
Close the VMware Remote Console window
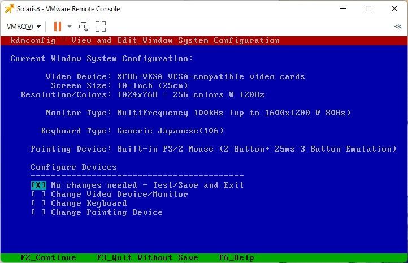(x=394, y=8)
